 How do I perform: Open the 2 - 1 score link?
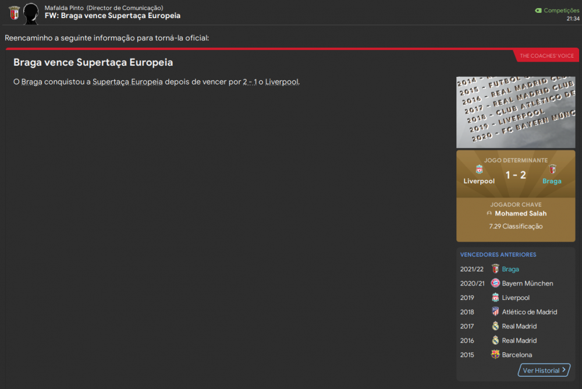pos(250,82)
